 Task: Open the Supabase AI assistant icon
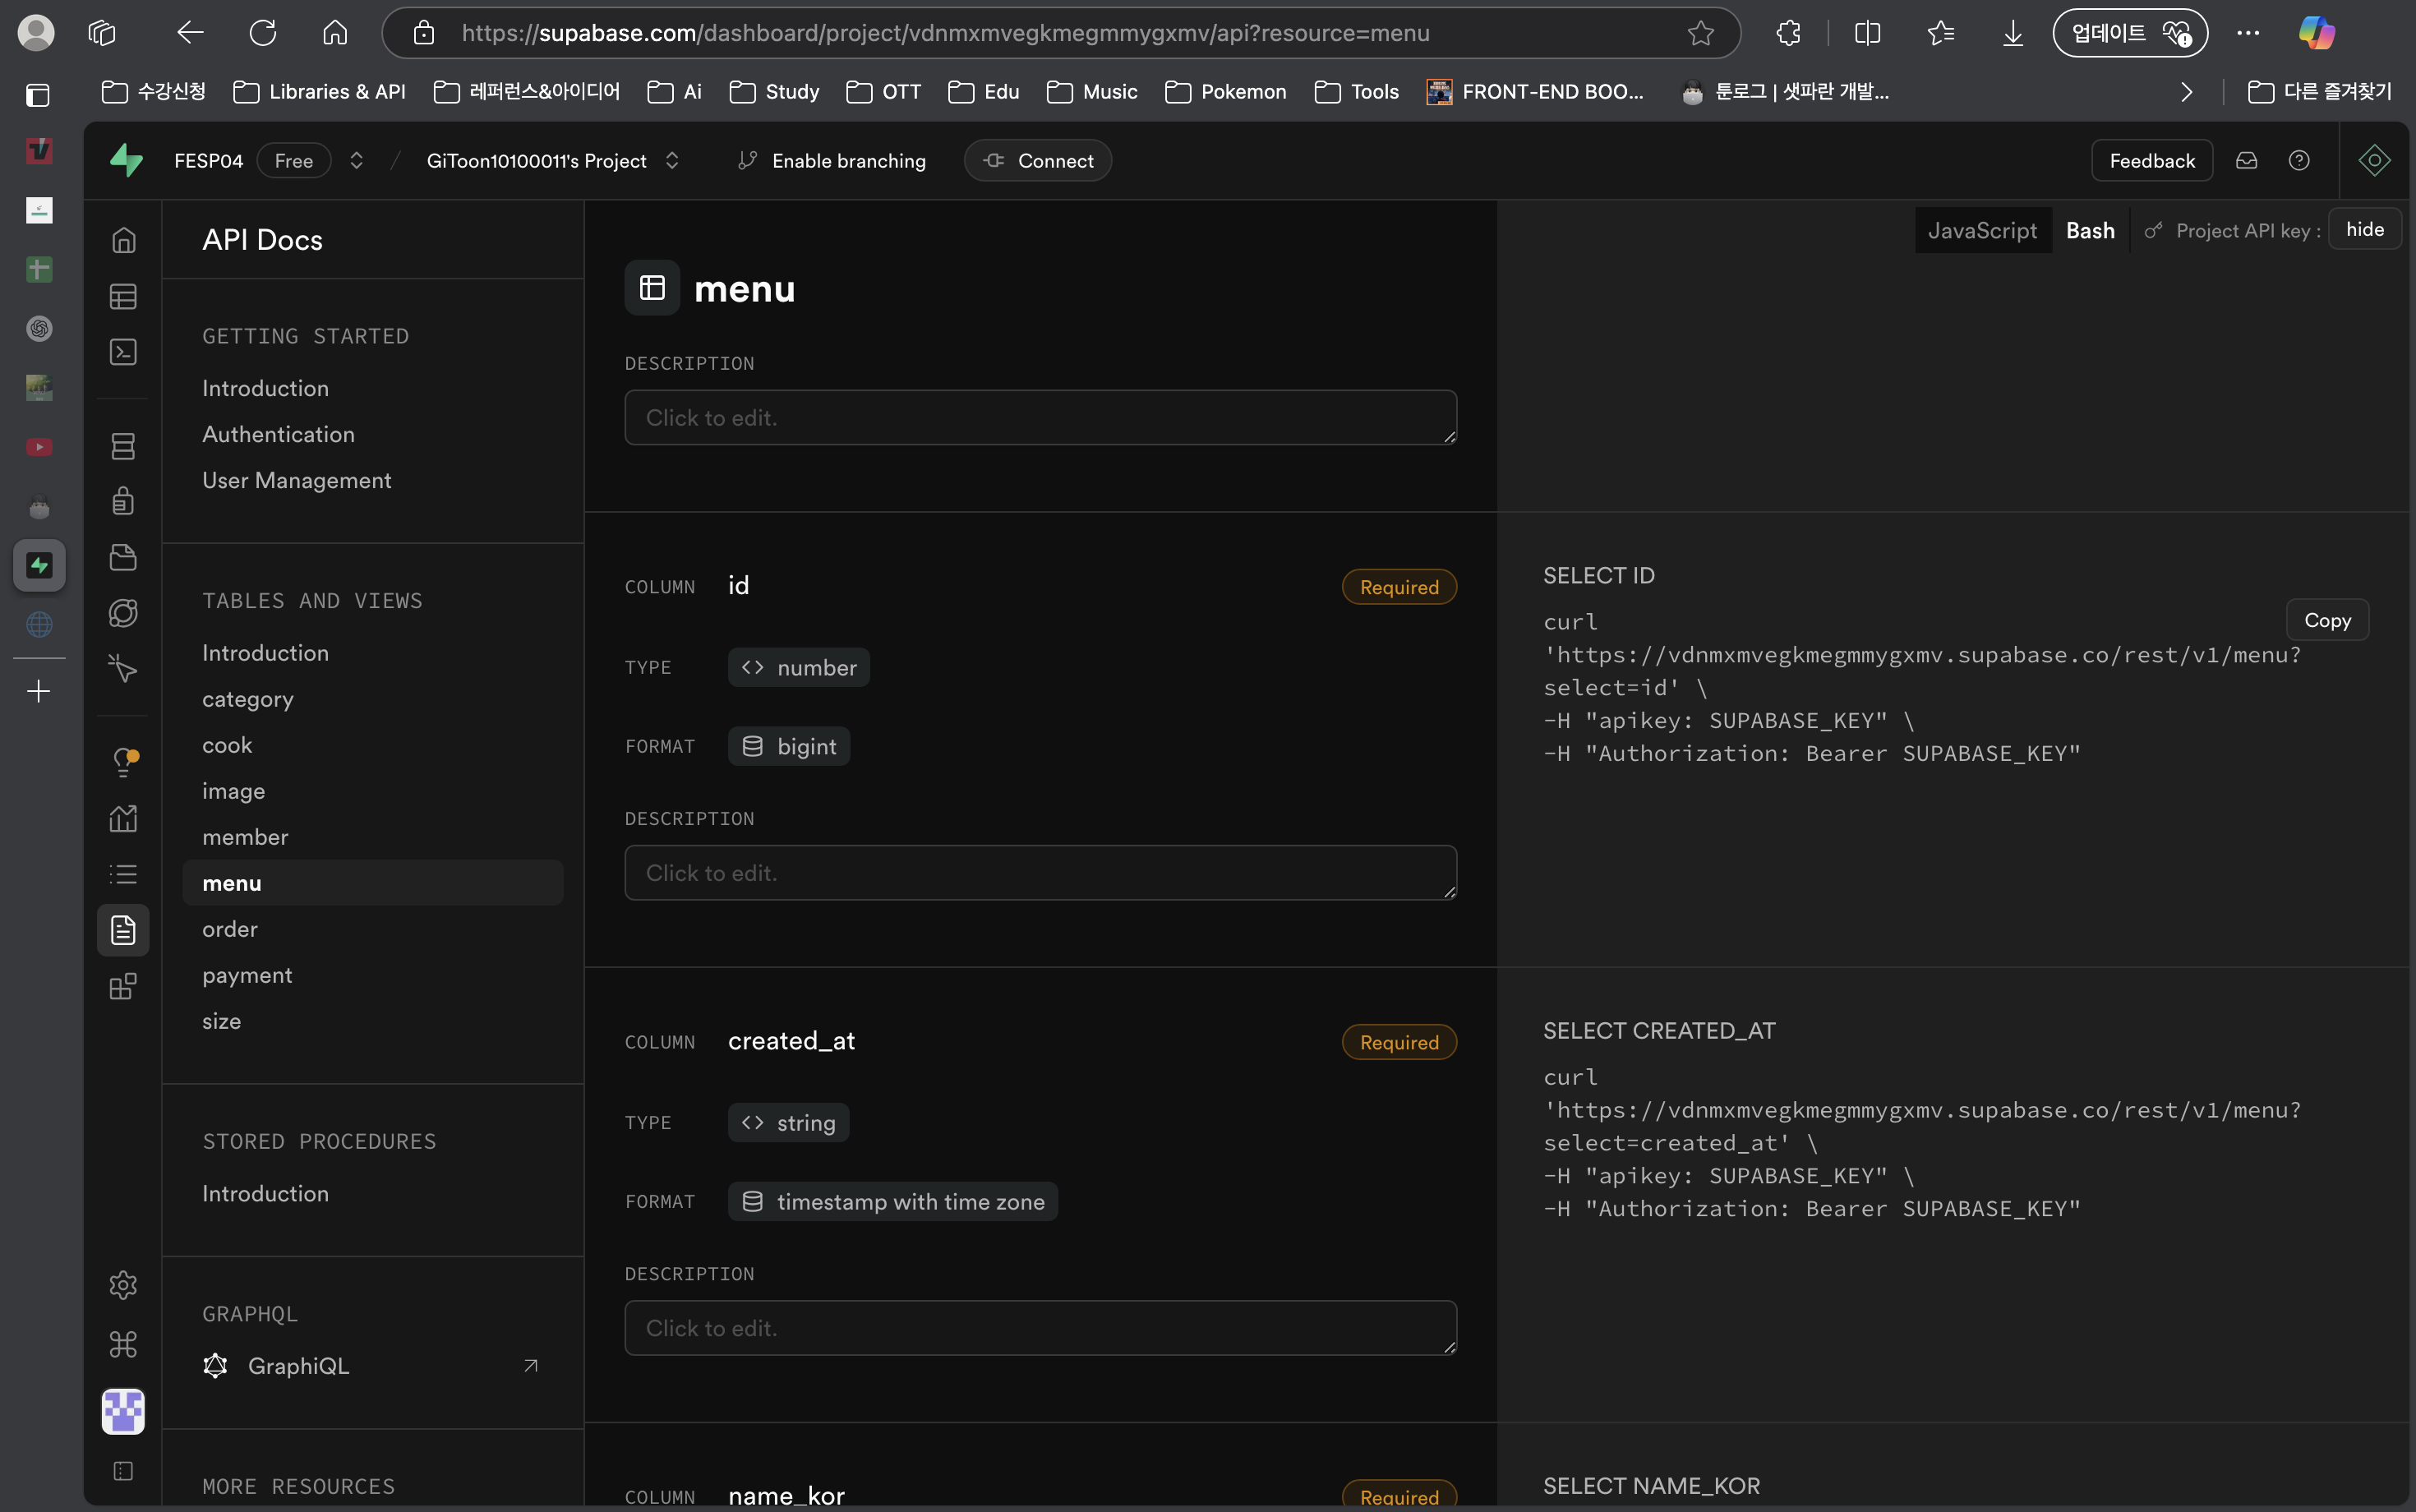pyautogui.click(x=2374, y=160)
